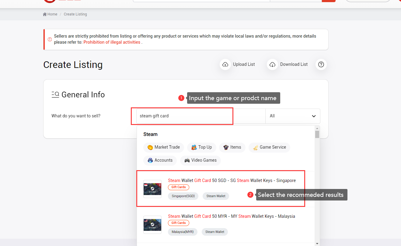This screenshot has height=246, width=401.
Task: Click the results list scrollbar down arrow
Action: [x=317, y=243]
